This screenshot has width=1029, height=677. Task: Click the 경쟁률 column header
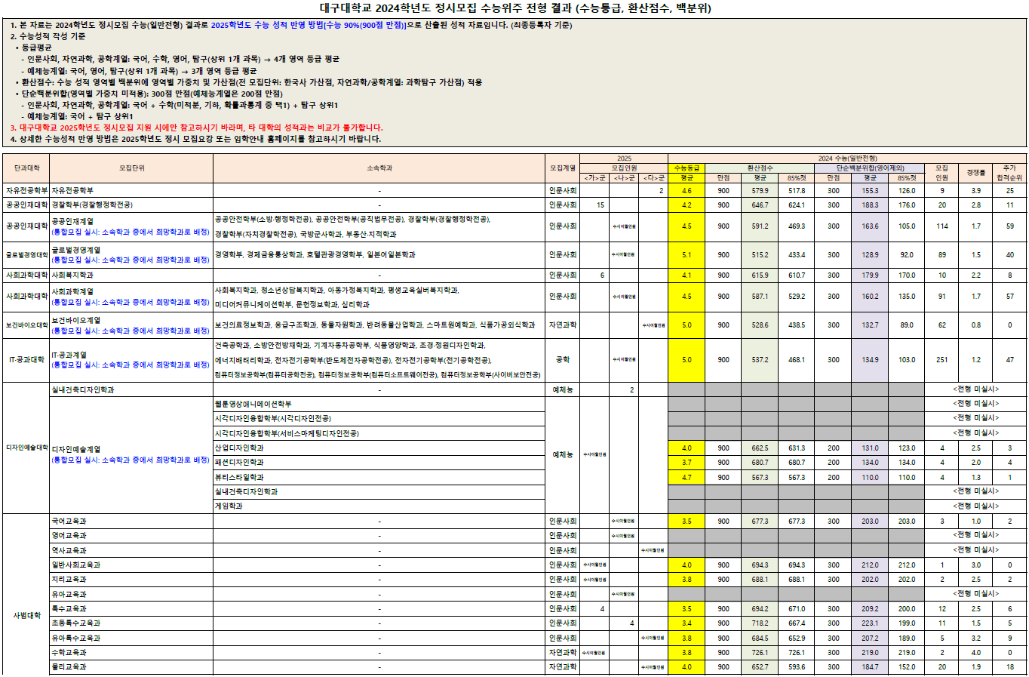(x=975, y=173)
